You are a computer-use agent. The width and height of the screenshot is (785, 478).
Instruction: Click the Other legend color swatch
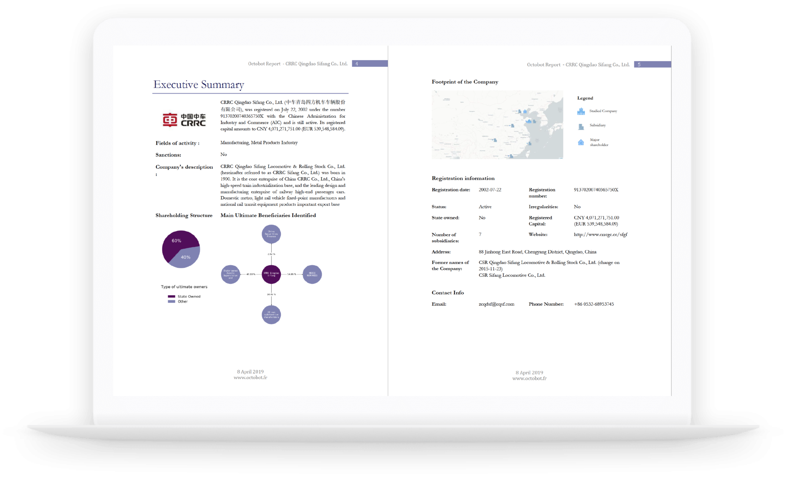coord(171,302)
